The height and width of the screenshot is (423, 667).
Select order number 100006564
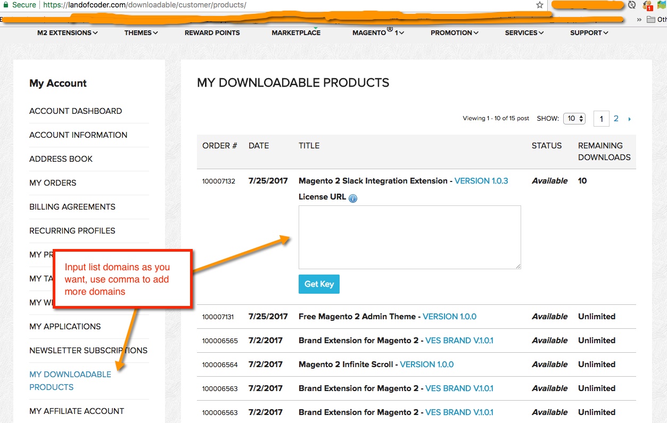click(x=220, y=365)
